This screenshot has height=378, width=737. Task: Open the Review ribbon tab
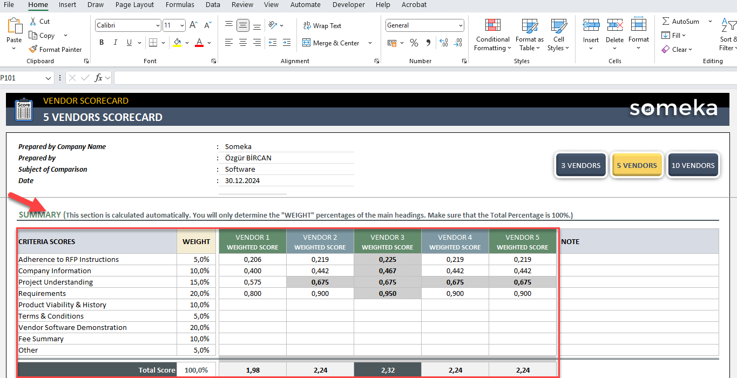pos(242,5)
